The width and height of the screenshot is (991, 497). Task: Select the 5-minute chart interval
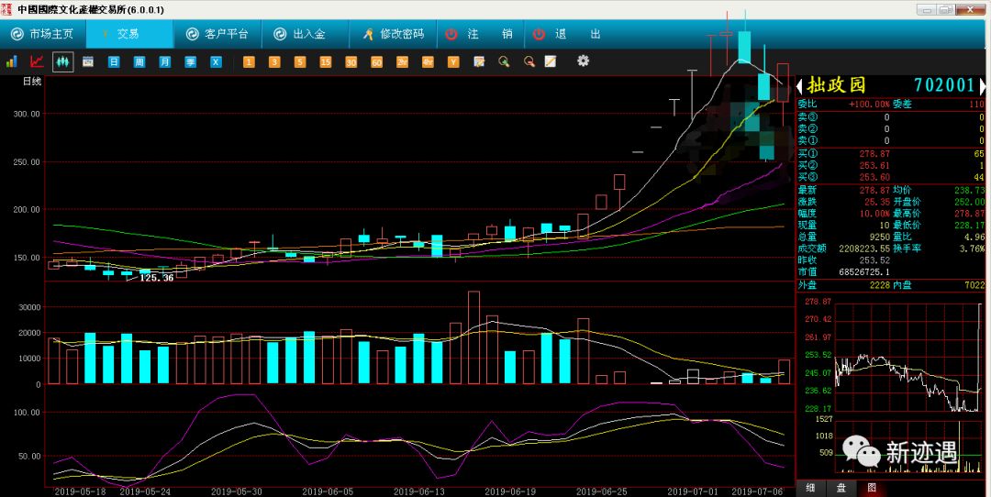pyautogui.click(x=299, y=61)
